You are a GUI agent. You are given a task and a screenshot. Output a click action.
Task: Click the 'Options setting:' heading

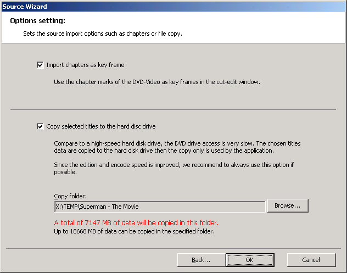[38, 21]
